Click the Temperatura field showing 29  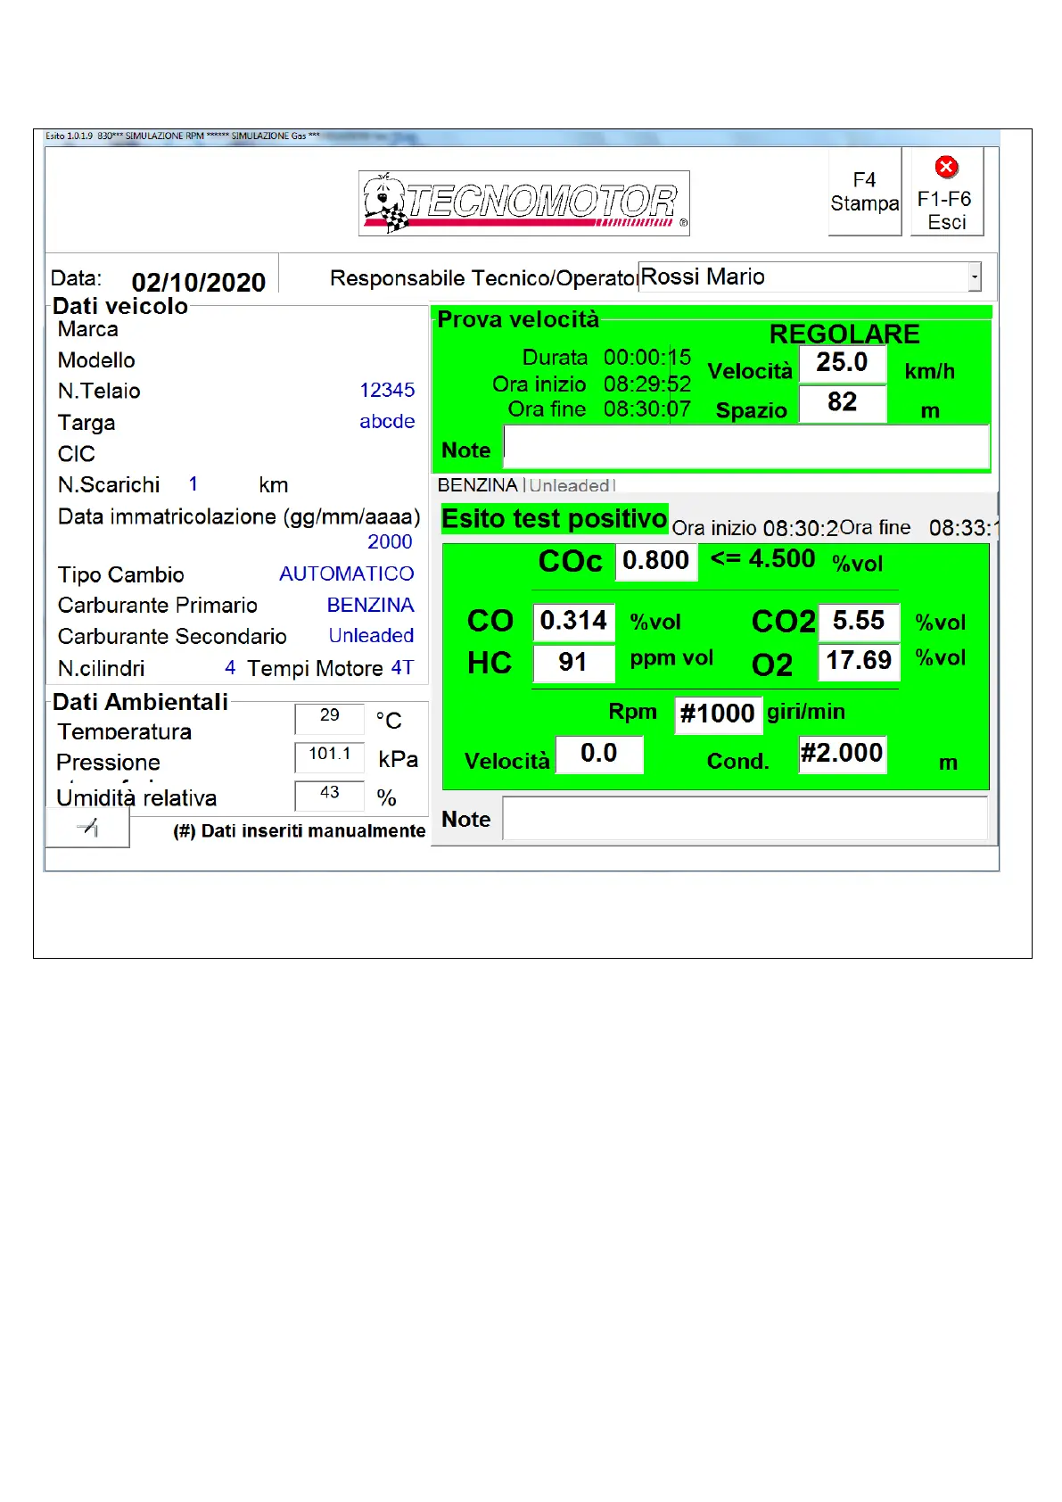(x=329, y=718)
